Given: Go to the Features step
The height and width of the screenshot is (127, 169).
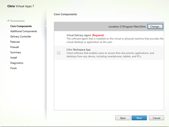Looking at the screenshot, I should [15, 42].
